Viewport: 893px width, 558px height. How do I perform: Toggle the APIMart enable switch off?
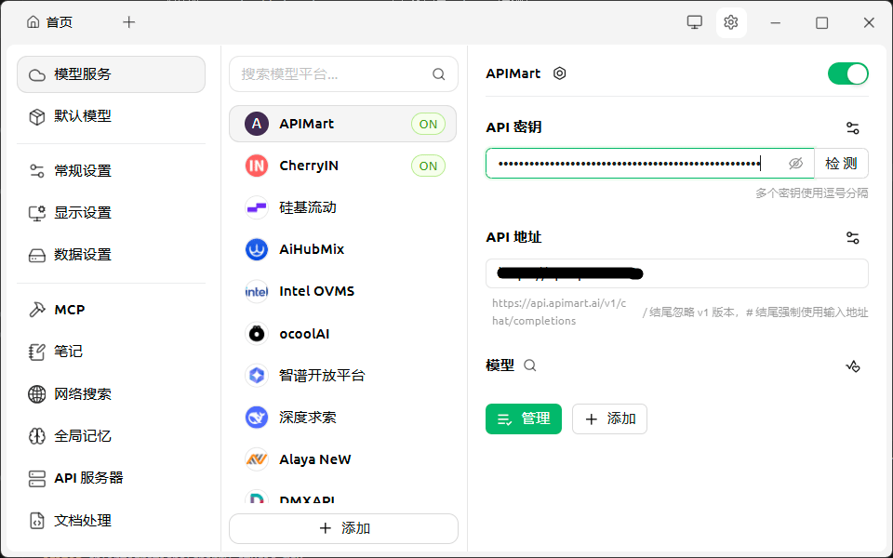848,73
